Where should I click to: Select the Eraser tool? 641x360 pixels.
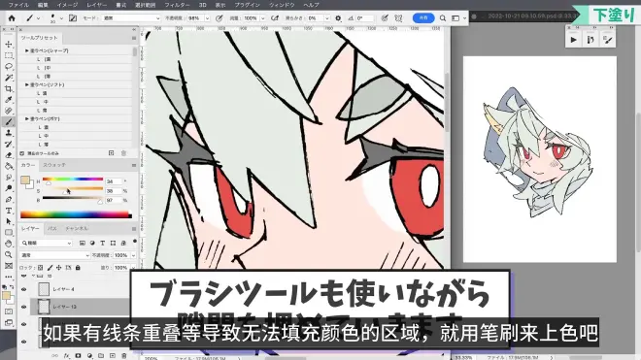point(9,155)
